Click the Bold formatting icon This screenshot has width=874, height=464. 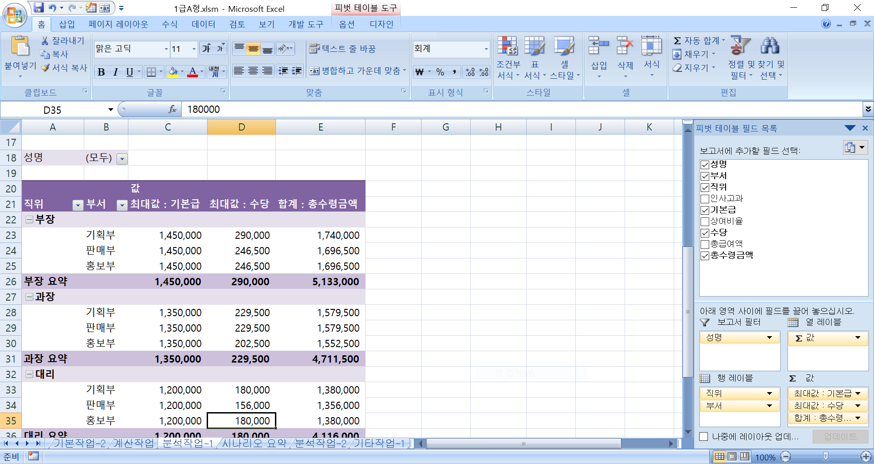(101, 72)
